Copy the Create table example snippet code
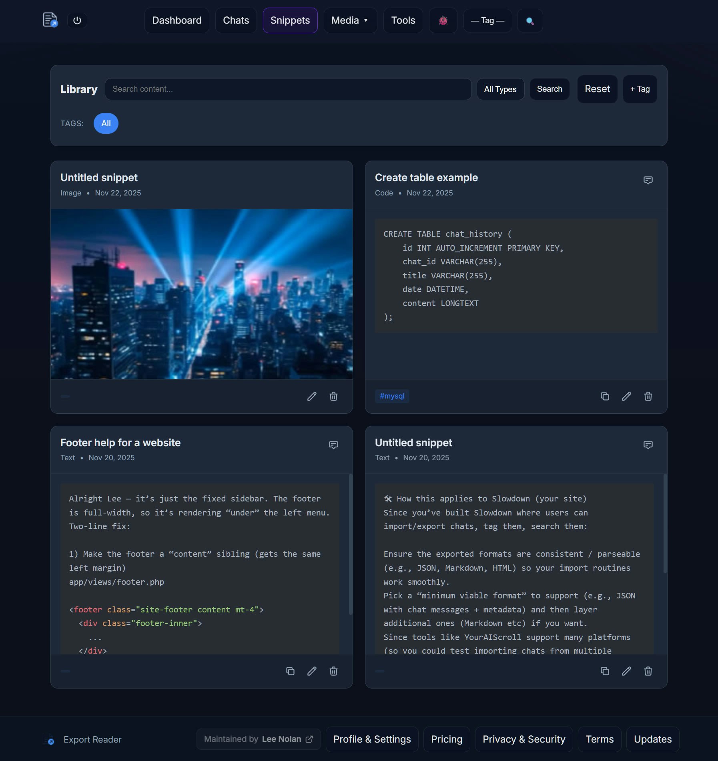718x761 pixels. [x=605, y=396]
